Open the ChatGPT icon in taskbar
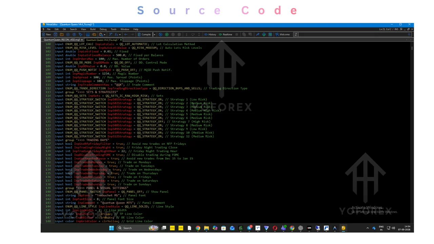Viewport: 434px width, 244px height. click(x=300, y=228)
